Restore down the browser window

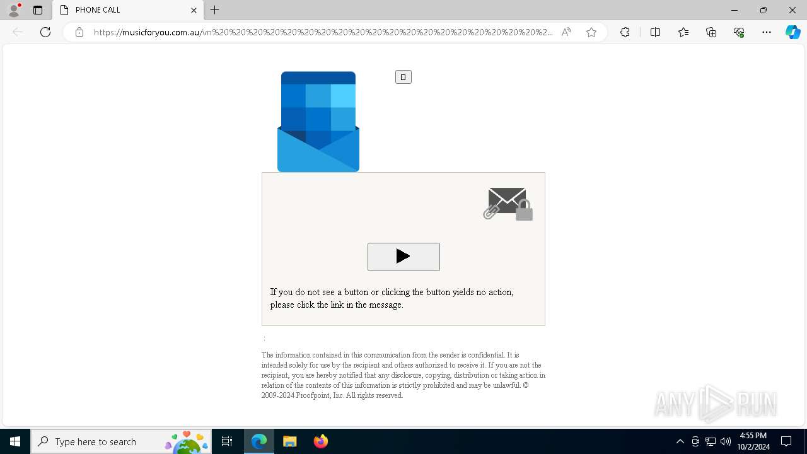pos(763,10)
